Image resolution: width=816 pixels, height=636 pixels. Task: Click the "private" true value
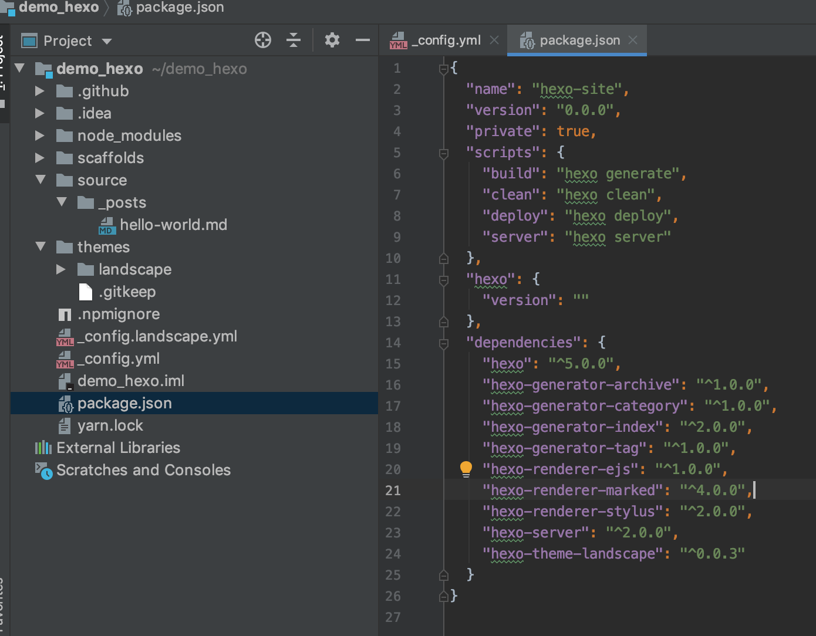[x=573, y=131]
